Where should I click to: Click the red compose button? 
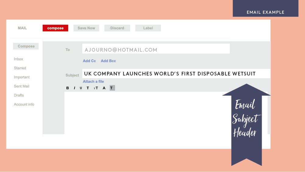click(x=56, y=28)
